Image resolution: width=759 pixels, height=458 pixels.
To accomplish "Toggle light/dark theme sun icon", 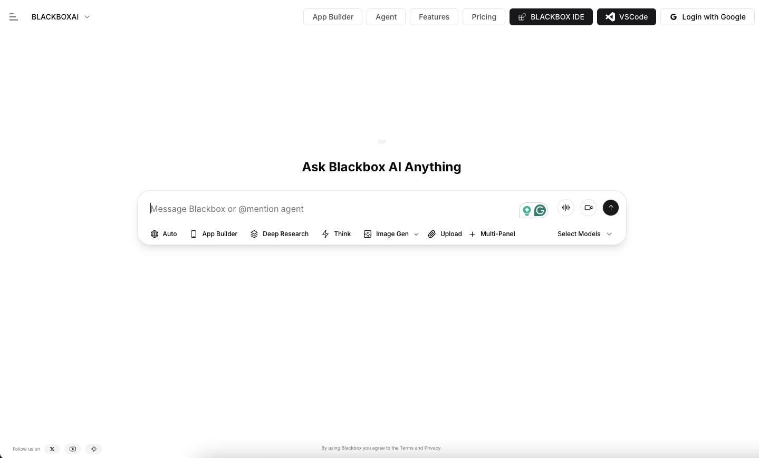I will tap(94, 449).
